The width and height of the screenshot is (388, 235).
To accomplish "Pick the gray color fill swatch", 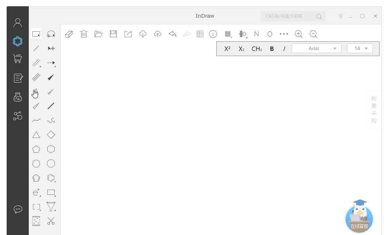I will click(228, 34).
